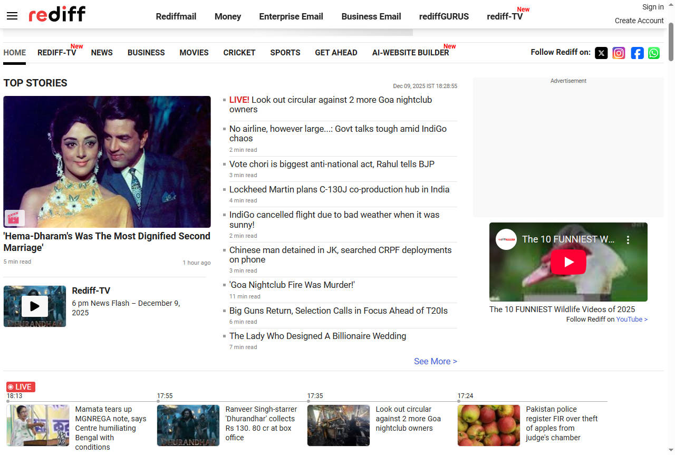Open the Goa Nightclub Fire Was Murder story
Screen dimensions: 675x455
[292, 285]
